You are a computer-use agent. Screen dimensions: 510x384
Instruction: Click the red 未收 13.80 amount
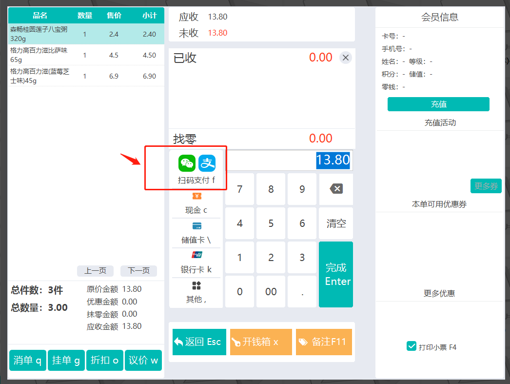(x=217, y=33)
